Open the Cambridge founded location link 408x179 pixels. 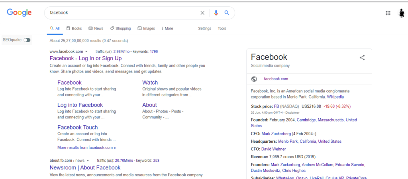(x=306, y=120)
